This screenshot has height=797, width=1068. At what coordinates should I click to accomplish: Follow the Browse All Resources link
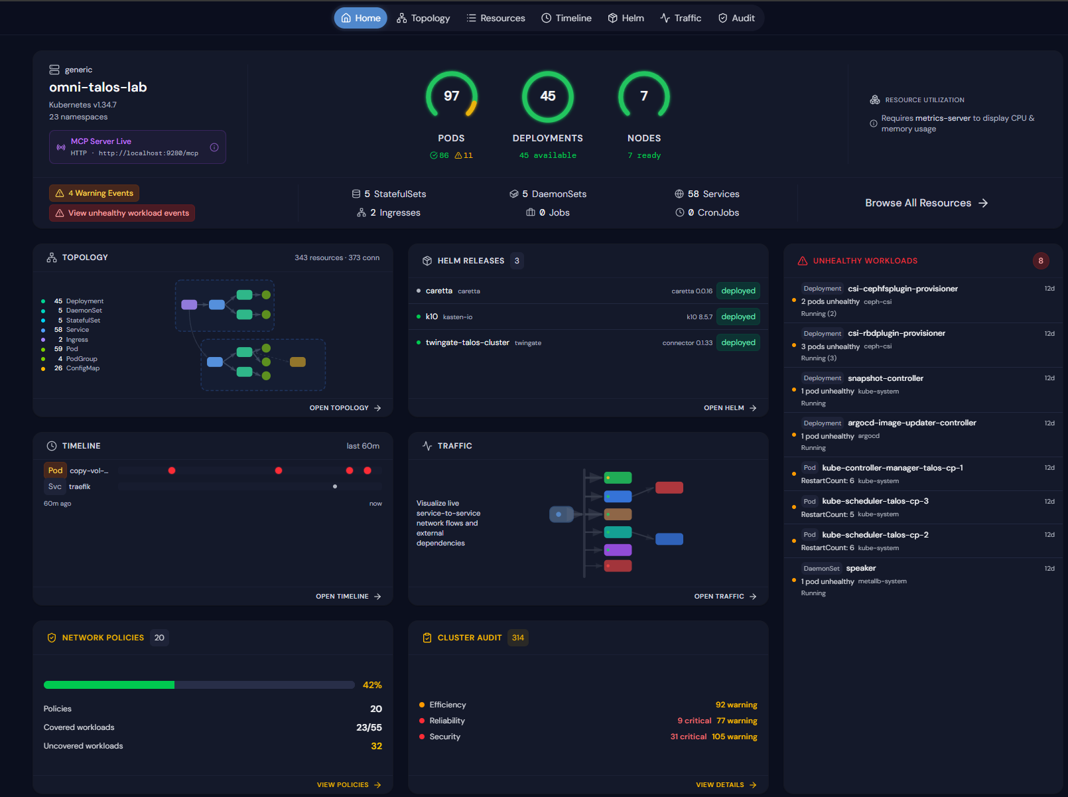(x=927, y=203)
